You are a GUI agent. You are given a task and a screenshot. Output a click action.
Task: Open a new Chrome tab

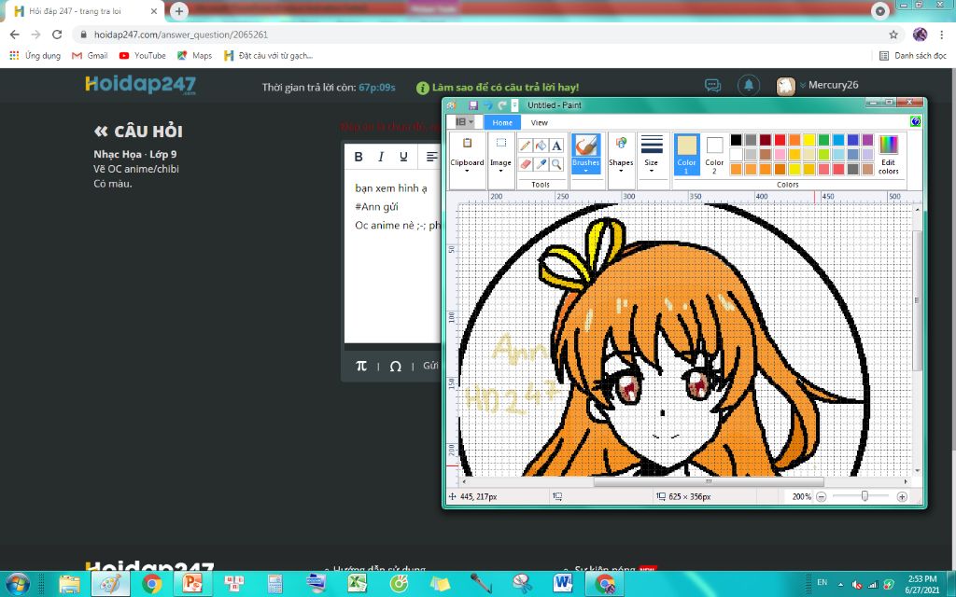178,11
